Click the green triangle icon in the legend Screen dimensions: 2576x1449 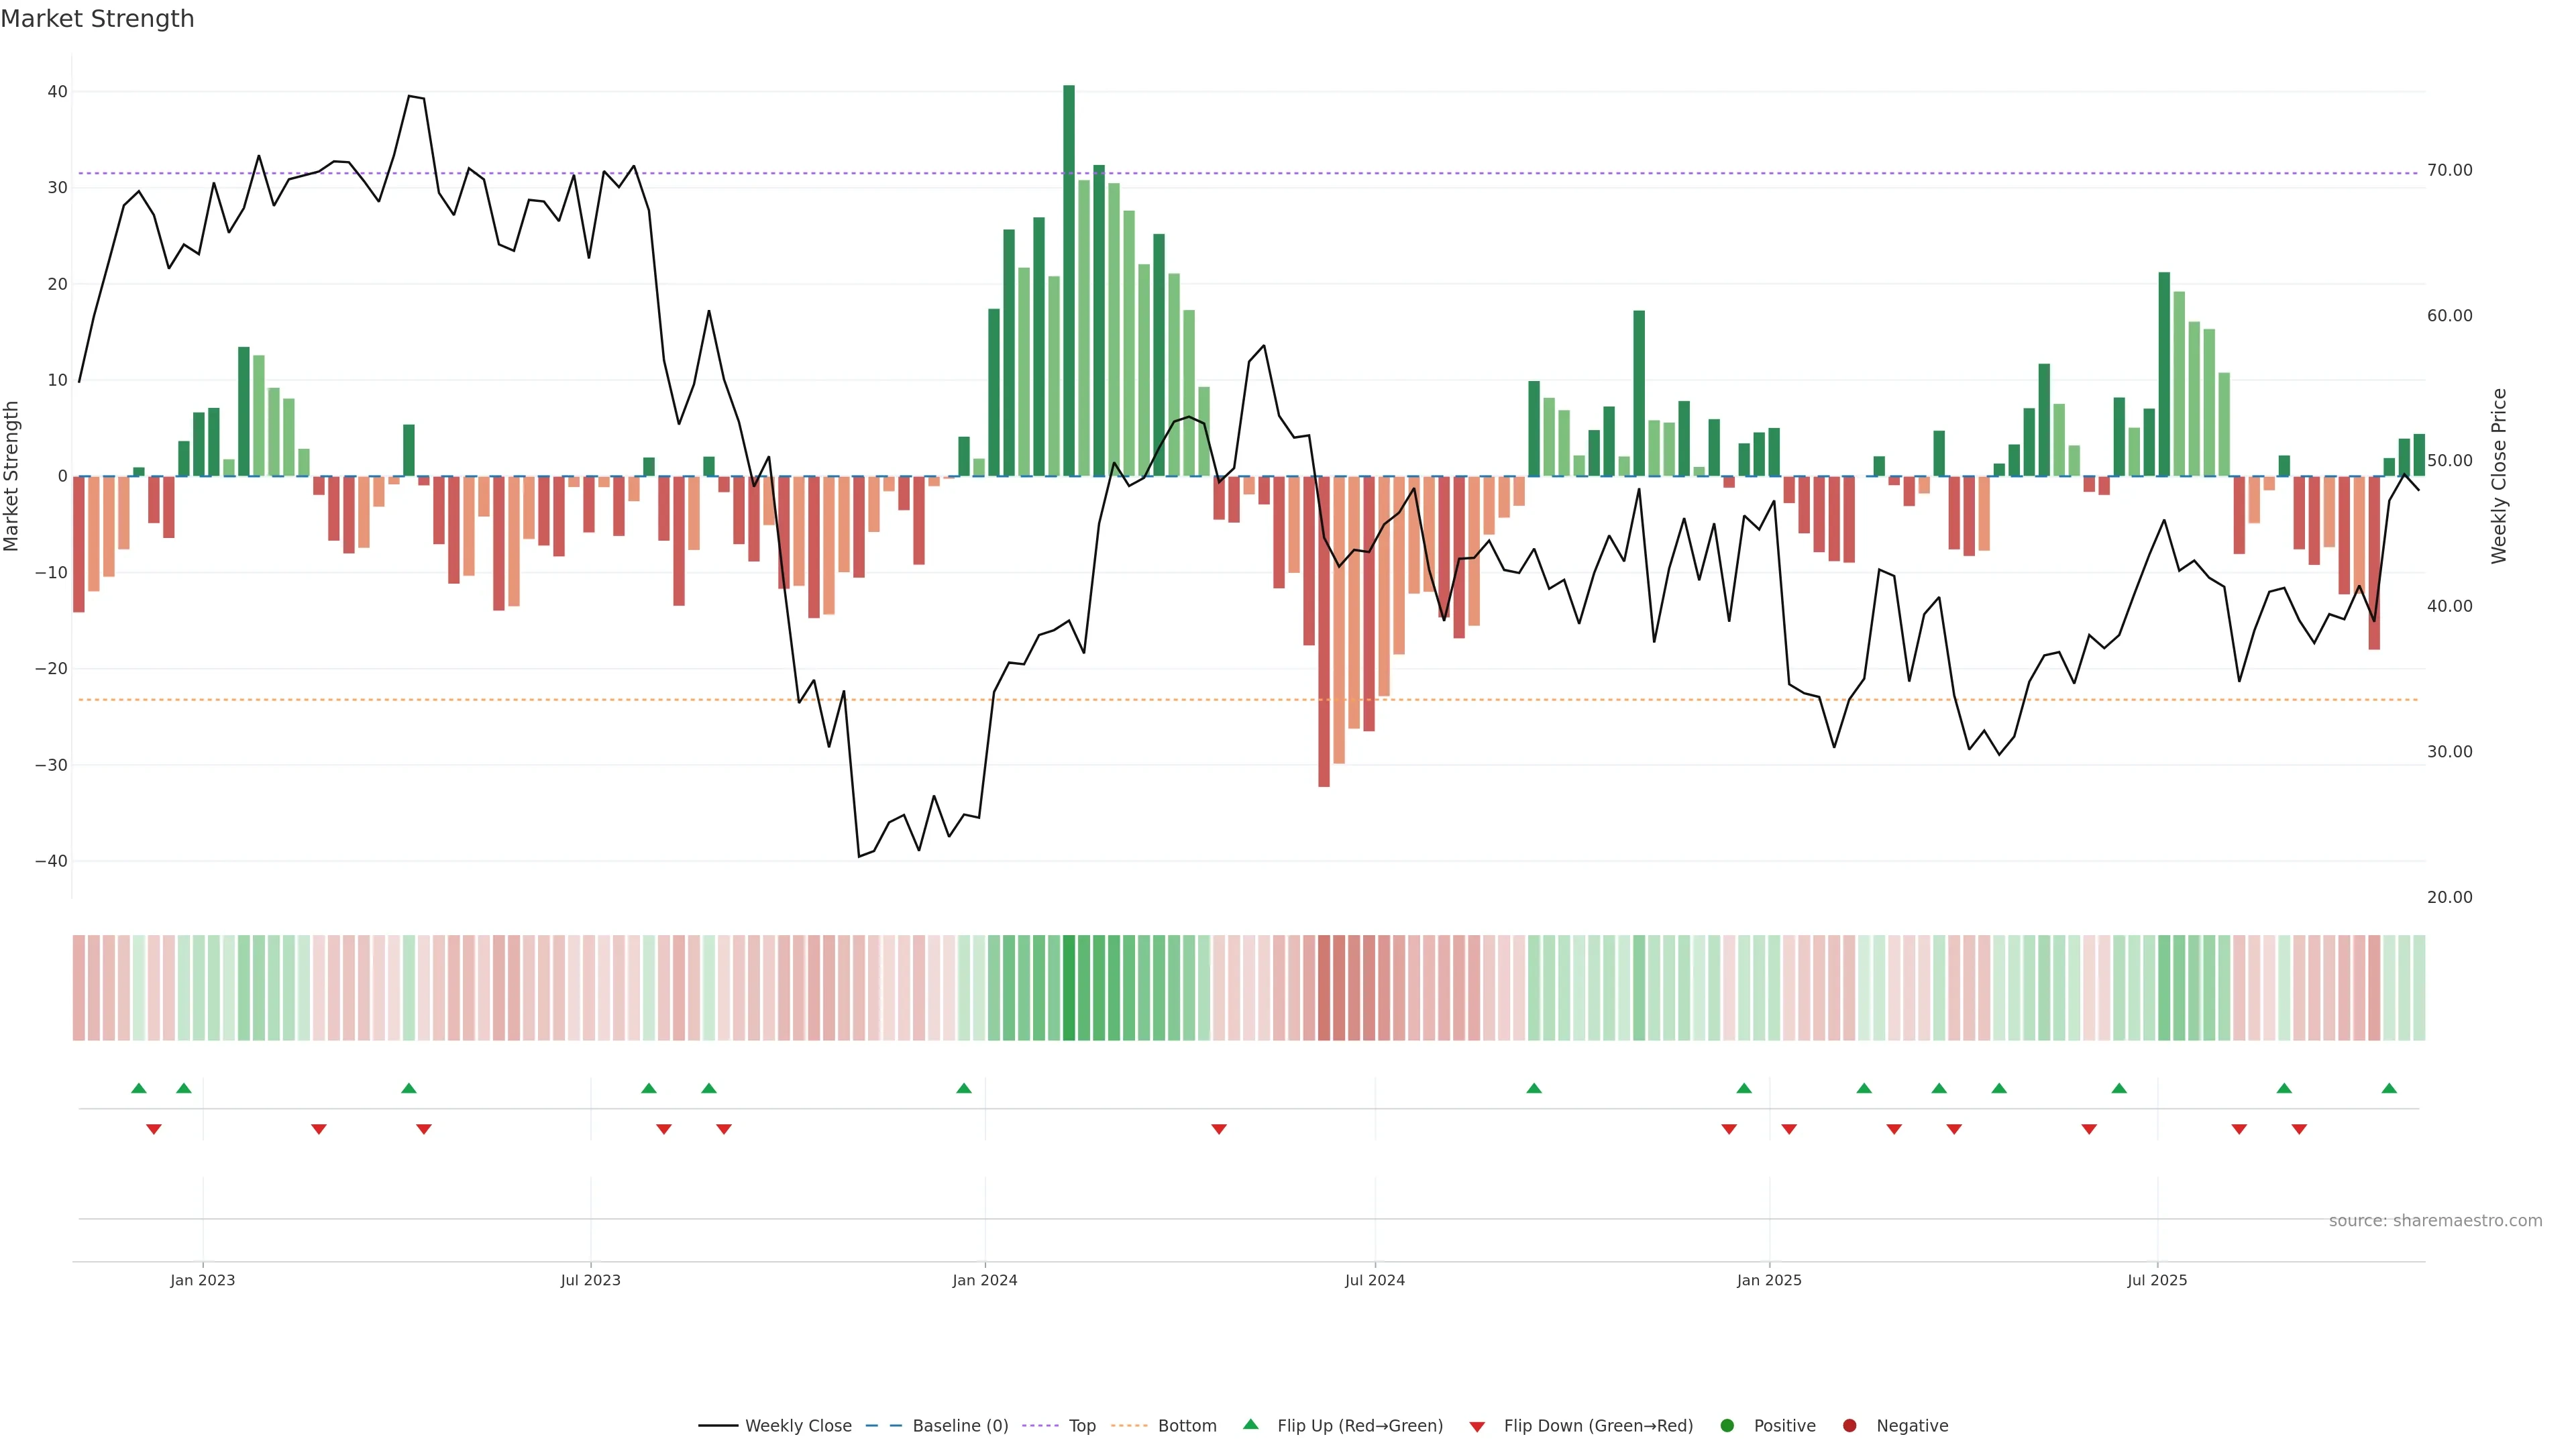[x=1250, y=1424]
